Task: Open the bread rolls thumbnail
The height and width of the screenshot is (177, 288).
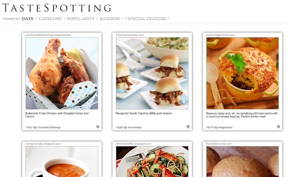Action: (242, 162)
